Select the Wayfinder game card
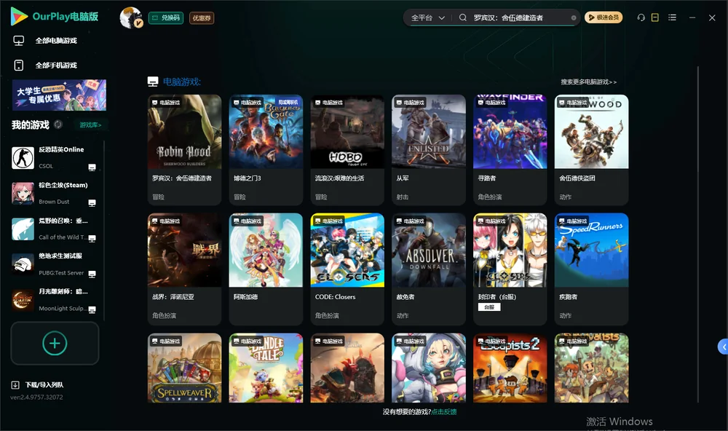The height and width of the screenshot is (431, 728). [x=510, y=149]
